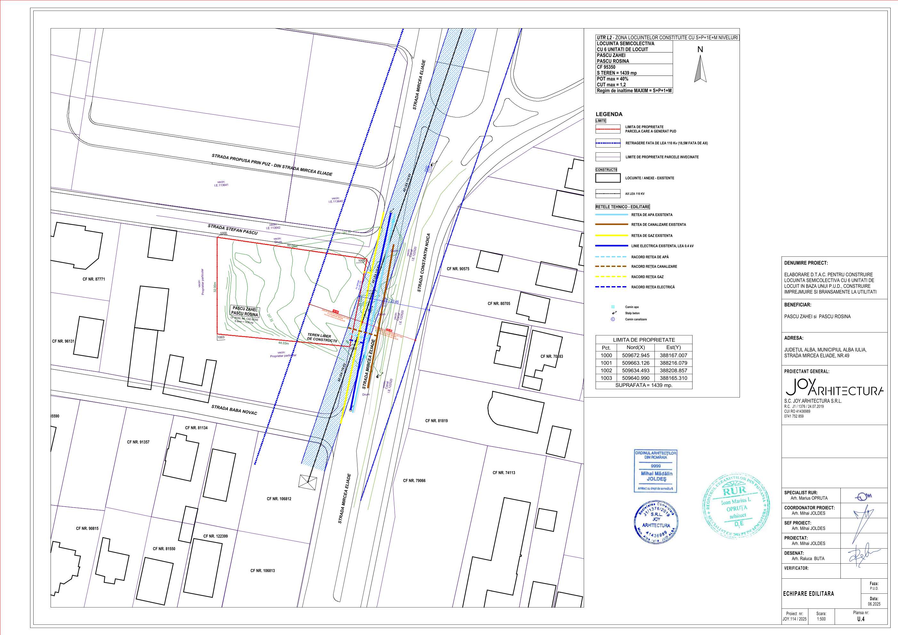The width and height of the screenshot is (898, 635).
Task: Click the Stalp beton legend symbol
Action: click(614, 313)
